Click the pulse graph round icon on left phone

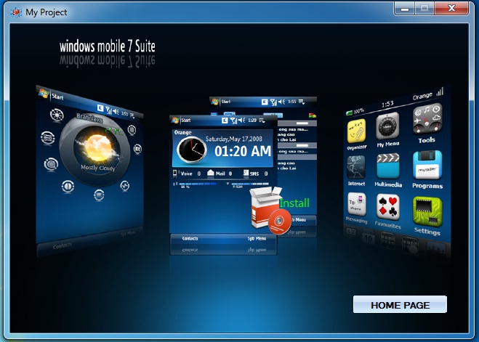(124, 185)
